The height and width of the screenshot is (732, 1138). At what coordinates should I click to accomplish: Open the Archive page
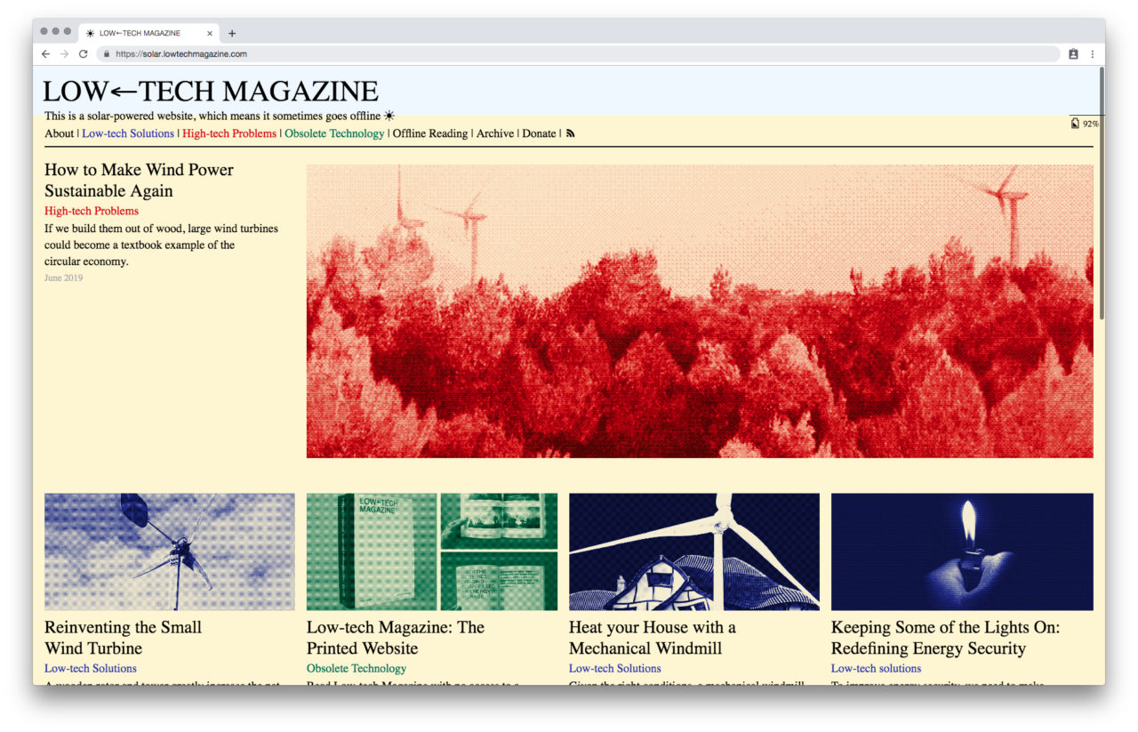point(495,133)
